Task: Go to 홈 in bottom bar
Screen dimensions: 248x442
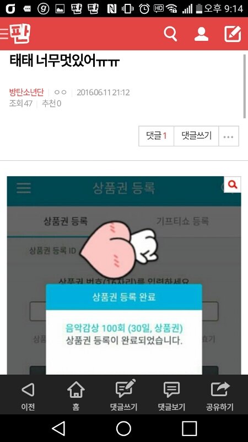Action: (76, 395)
